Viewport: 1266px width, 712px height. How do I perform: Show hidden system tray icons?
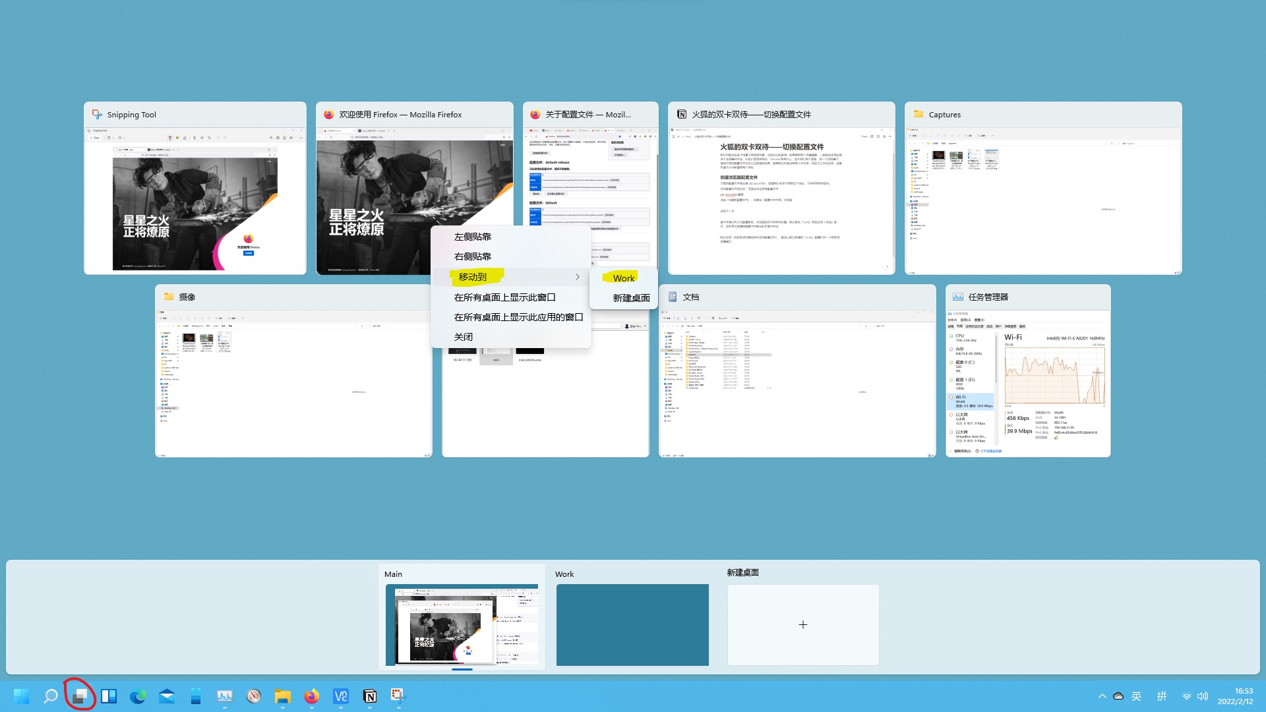1102,696
